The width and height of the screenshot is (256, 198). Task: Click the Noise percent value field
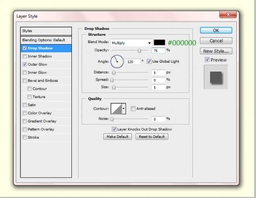point(158,119)
